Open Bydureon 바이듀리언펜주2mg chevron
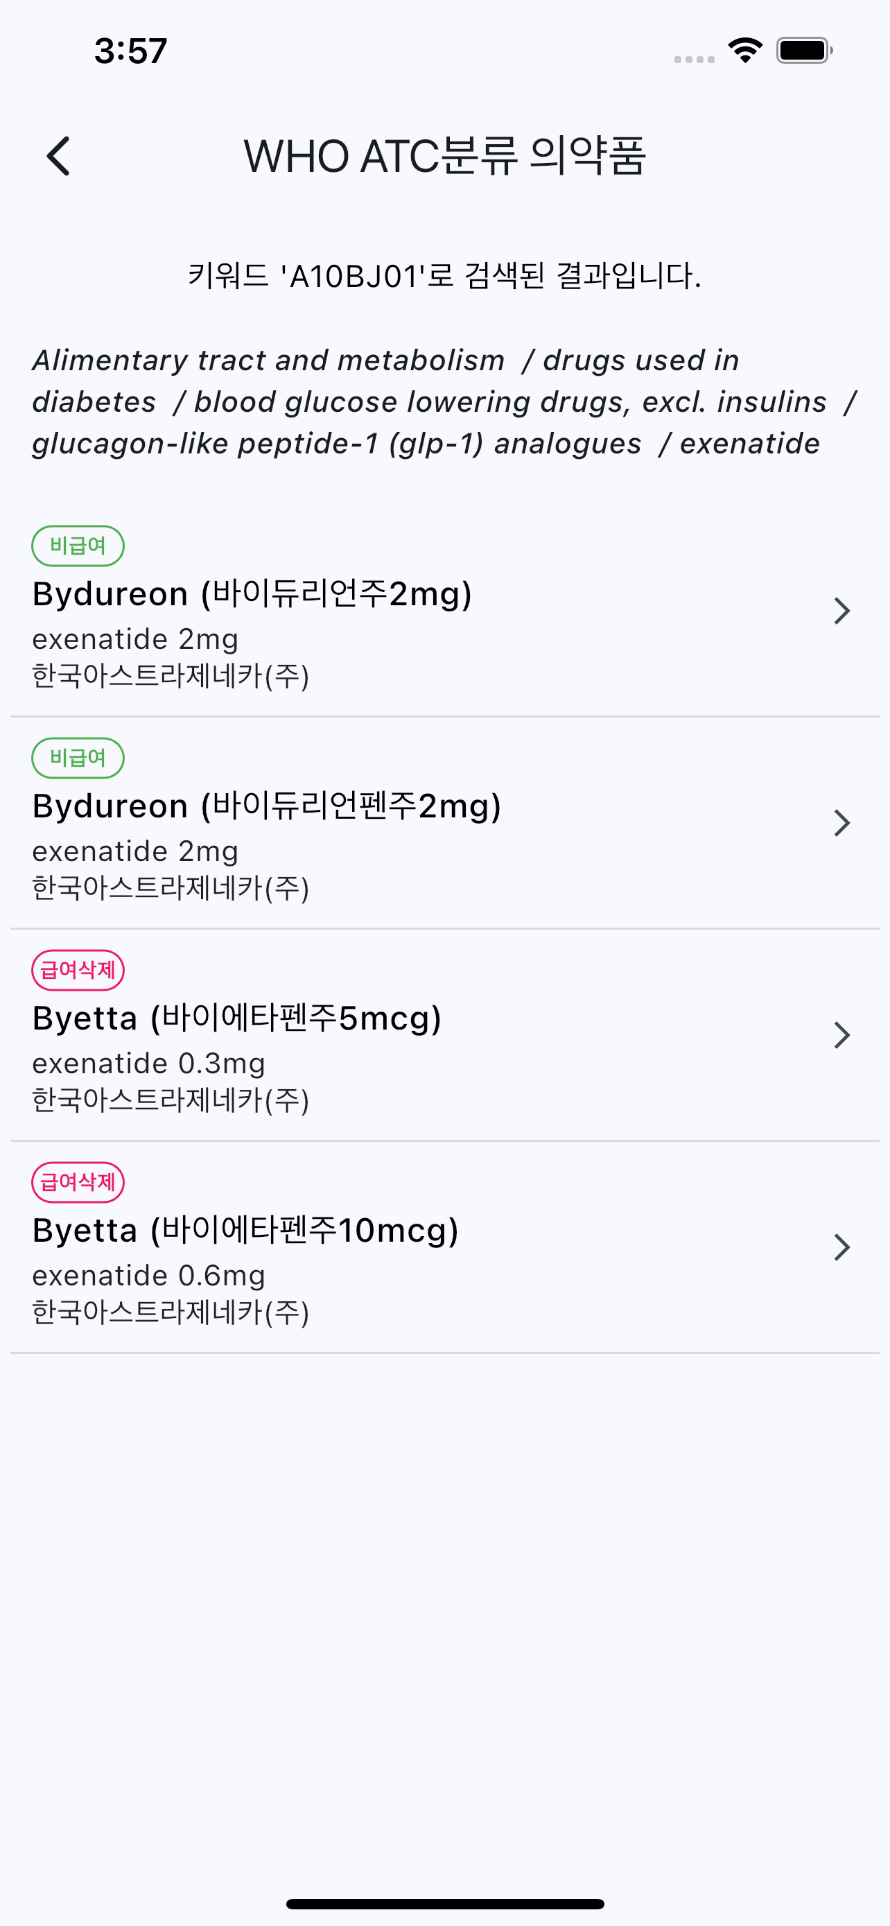This screenshot has height=1926, width=890. 841,823
